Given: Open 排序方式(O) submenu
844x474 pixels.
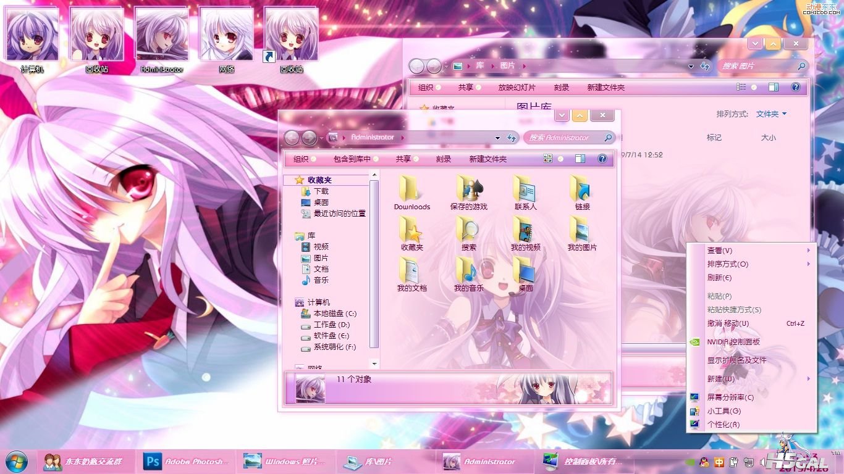Looking at the screenshot, I should coord(751,264).
